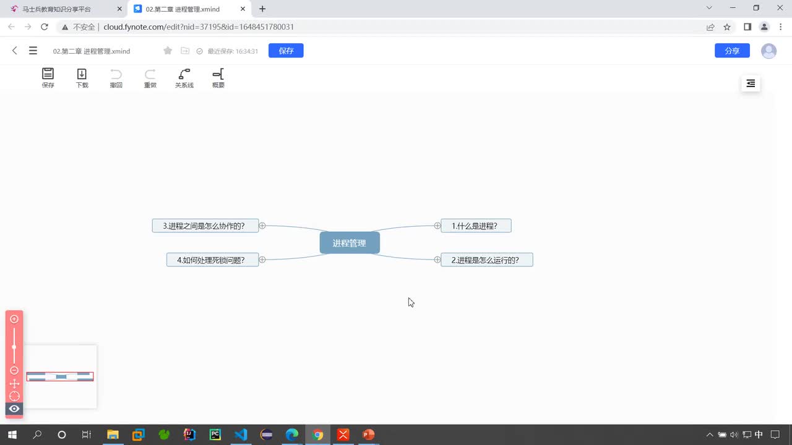
Task: Click the blue 保存 button
Action: coord(286,51)
